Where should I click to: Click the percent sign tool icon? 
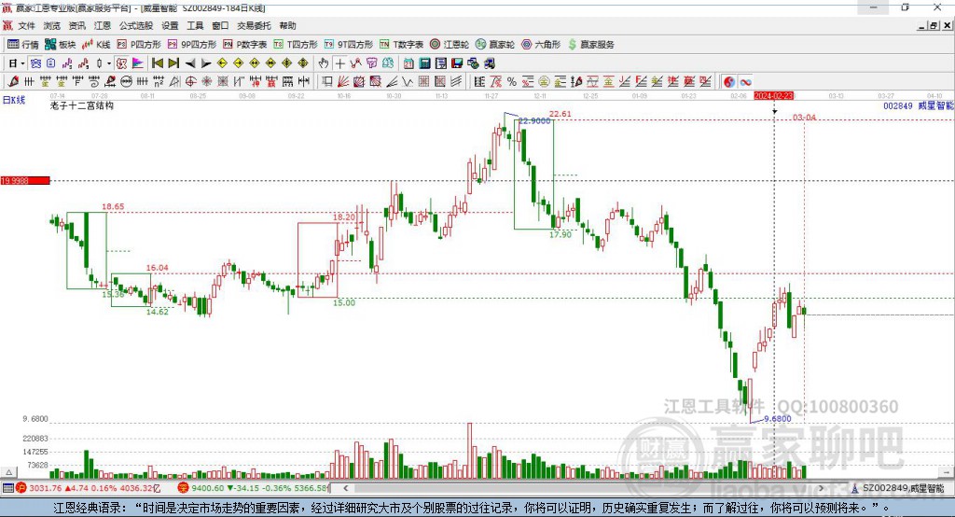512,82
